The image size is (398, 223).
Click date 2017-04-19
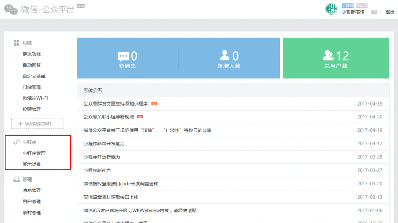coord(369,130)
